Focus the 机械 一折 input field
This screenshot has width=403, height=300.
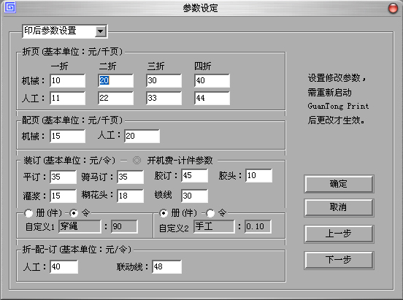pos(67,81)
